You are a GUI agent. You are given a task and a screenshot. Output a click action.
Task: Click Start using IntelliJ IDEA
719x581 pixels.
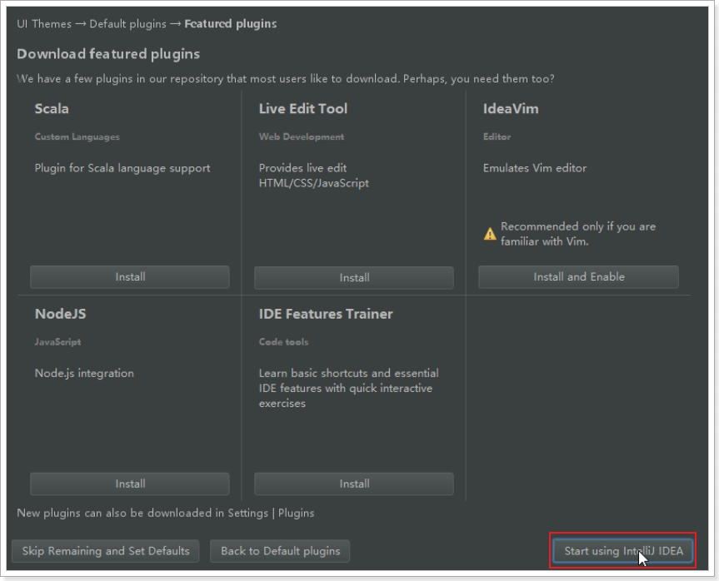click(623, 551)
